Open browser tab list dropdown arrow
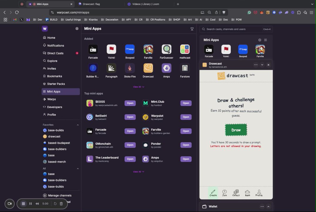The image size is (316, 212). pyautogui.click(x=312, y=4)
